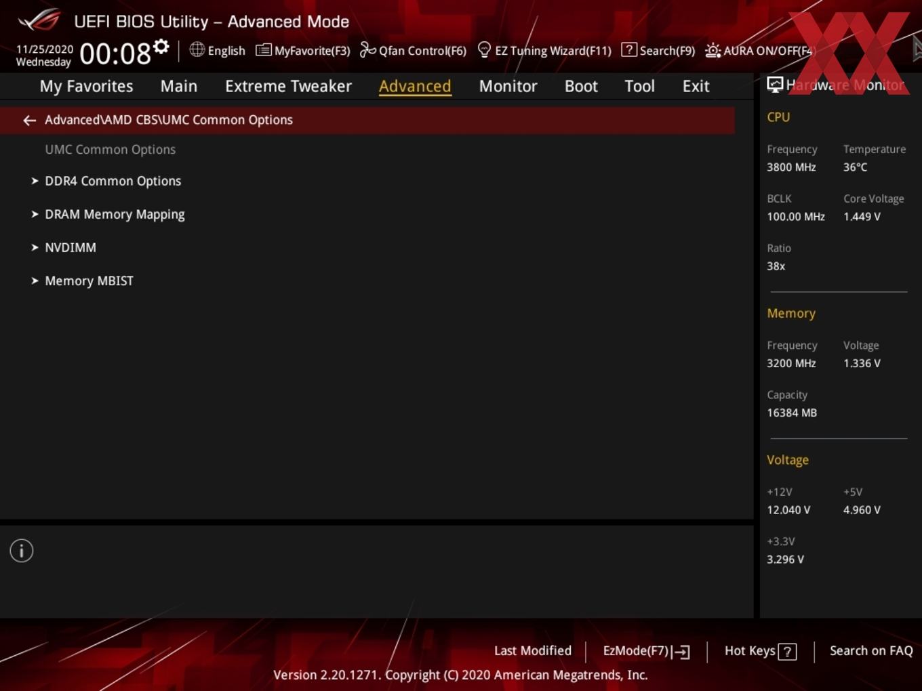Open the Boot tab
922x691 pixels.
(581, 86)
